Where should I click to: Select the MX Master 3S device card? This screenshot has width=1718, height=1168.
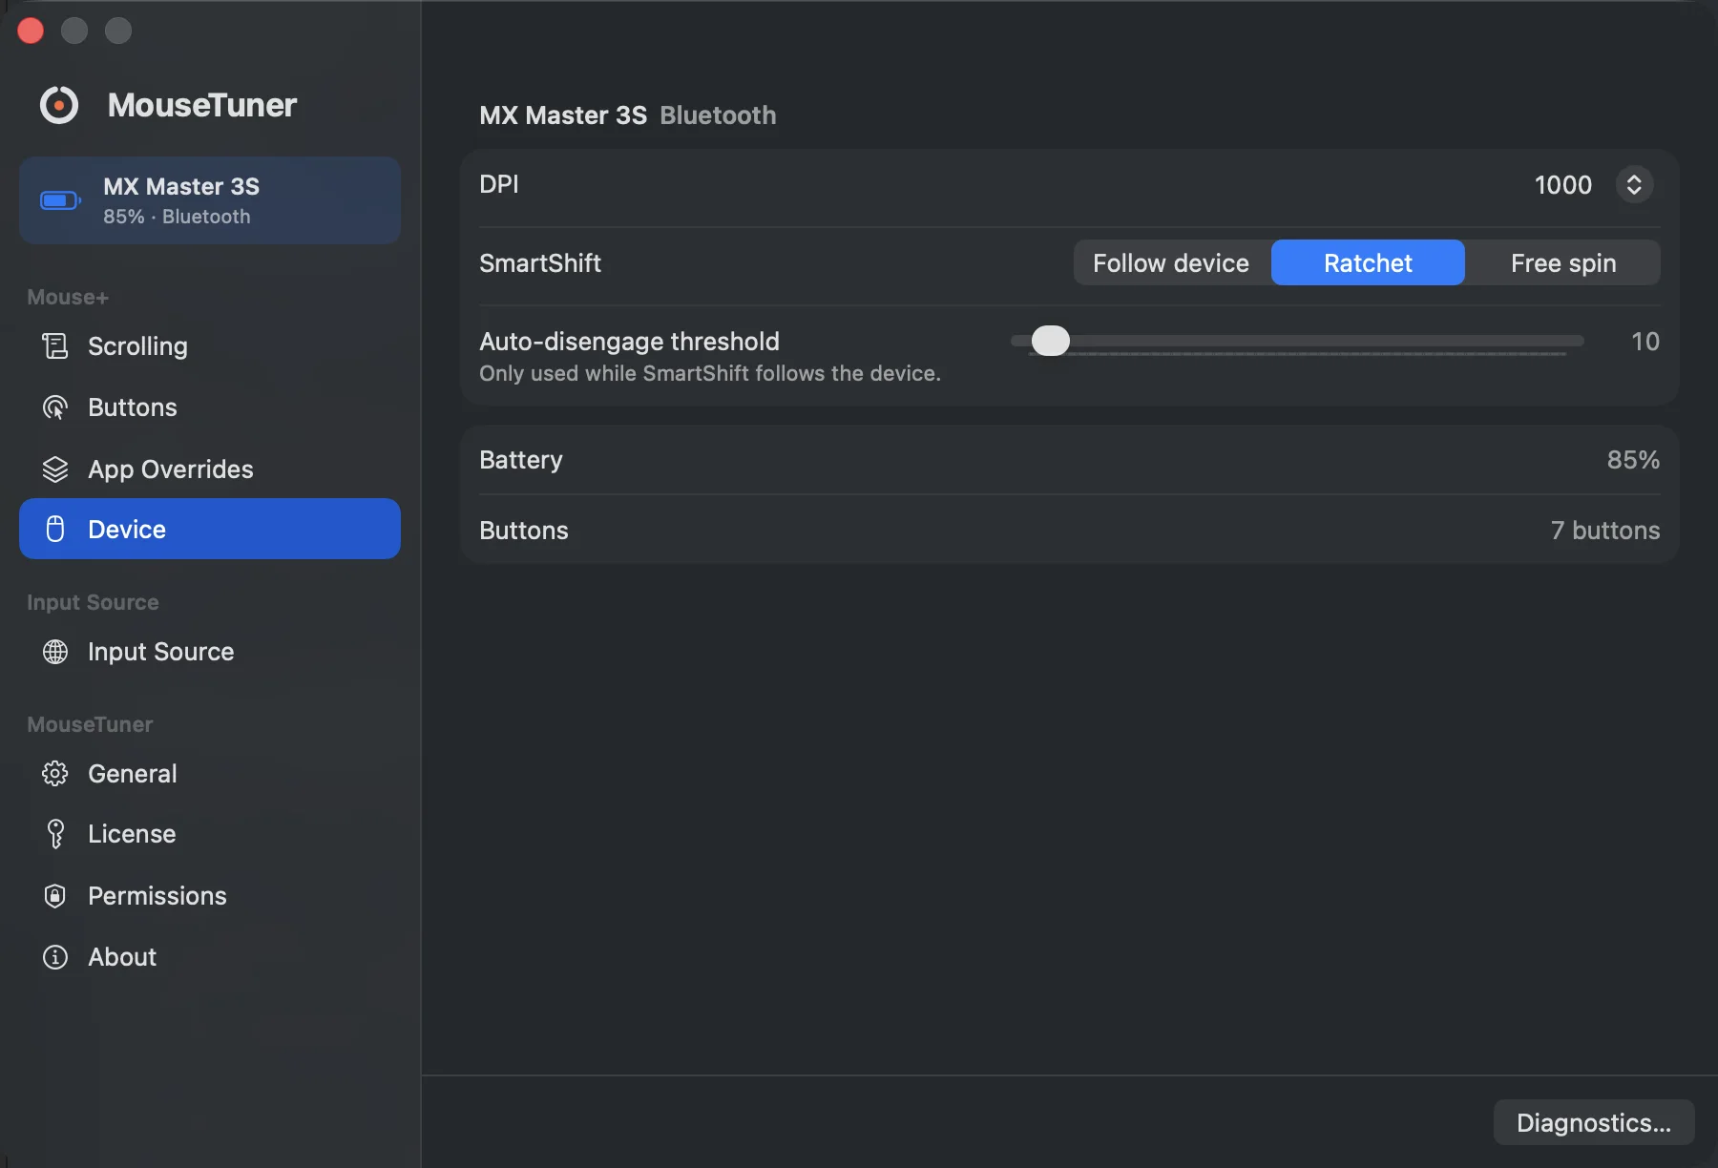pyautogui.click(x=210, y=200)
